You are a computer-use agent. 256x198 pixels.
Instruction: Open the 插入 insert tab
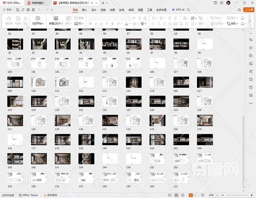(x=84, y=10)
